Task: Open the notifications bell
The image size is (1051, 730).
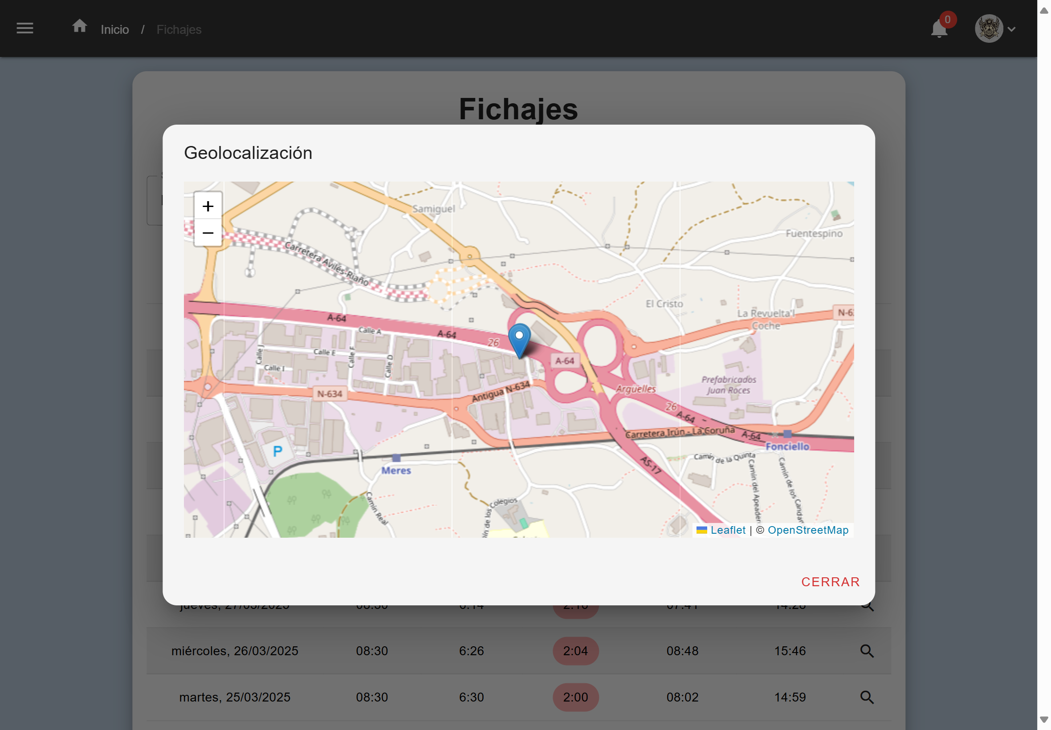Action: 938,29
